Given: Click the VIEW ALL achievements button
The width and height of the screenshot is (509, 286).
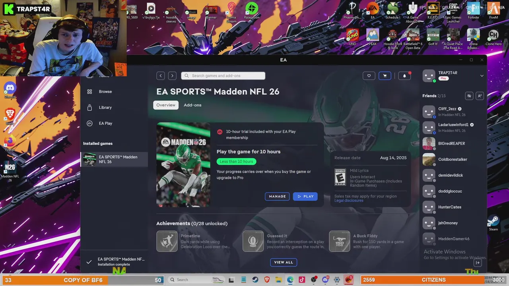Looking at the screenshot, I should point(284,262).
